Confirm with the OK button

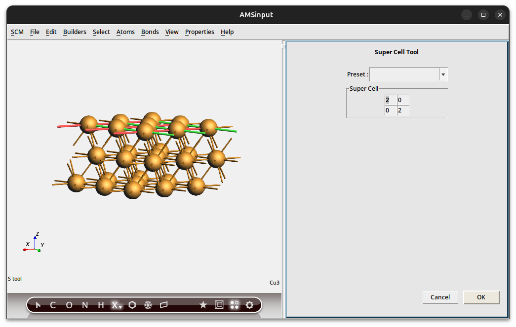[x=481, y=297]
